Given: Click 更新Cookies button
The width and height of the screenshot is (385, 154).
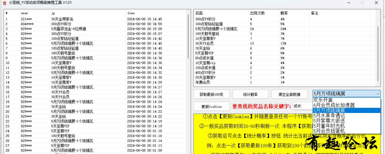Looking at the screenshot, I should pos(212,107).
